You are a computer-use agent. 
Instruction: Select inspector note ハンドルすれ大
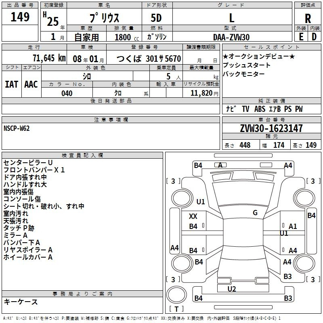tap(25, 185)
